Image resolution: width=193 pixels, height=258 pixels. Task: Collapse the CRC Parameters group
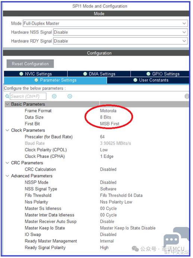[x=7, y=163]
